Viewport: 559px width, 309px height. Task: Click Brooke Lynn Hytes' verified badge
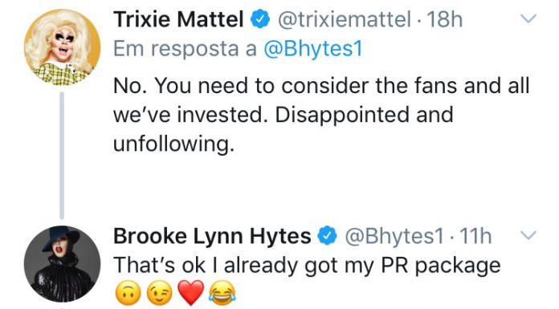328,236
